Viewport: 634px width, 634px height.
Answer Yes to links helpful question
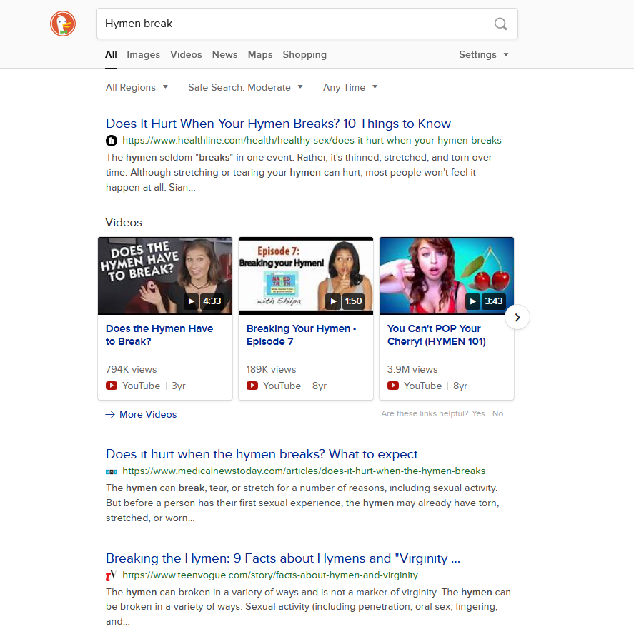478,413
